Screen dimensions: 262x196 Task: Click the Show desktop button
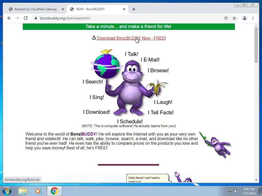coord(260,191)
